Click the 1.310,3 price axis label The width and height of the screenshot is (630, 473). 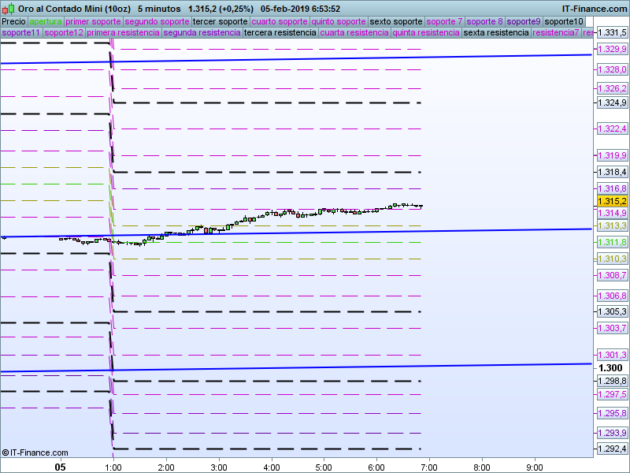point(613,259)
